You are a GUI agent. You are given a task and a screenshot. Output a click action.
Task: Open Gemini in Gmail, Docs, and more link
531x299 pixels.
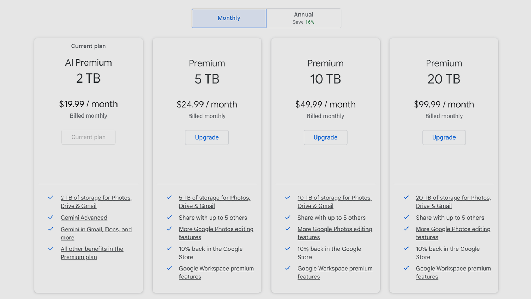coord(96,230)
